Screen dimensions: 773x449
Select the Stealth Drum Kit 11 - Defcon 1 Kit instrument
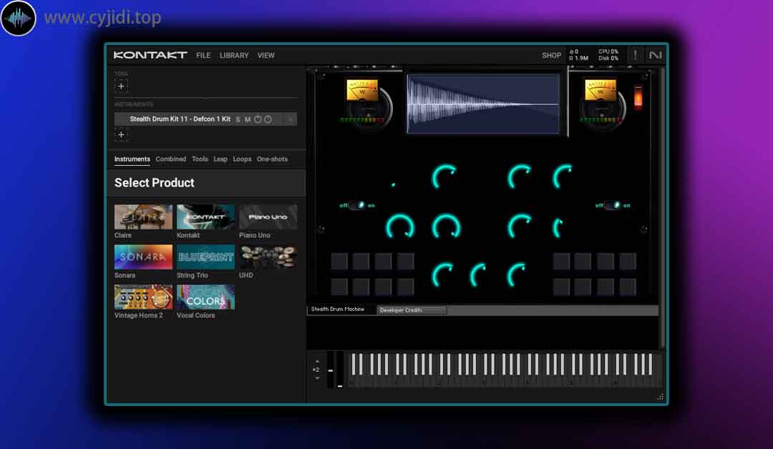[180, 119]
